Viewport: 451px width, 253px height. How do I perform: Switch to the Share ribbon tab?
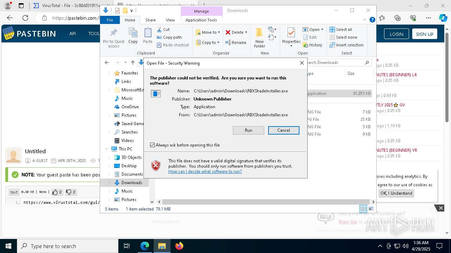[x=150, y=20]
